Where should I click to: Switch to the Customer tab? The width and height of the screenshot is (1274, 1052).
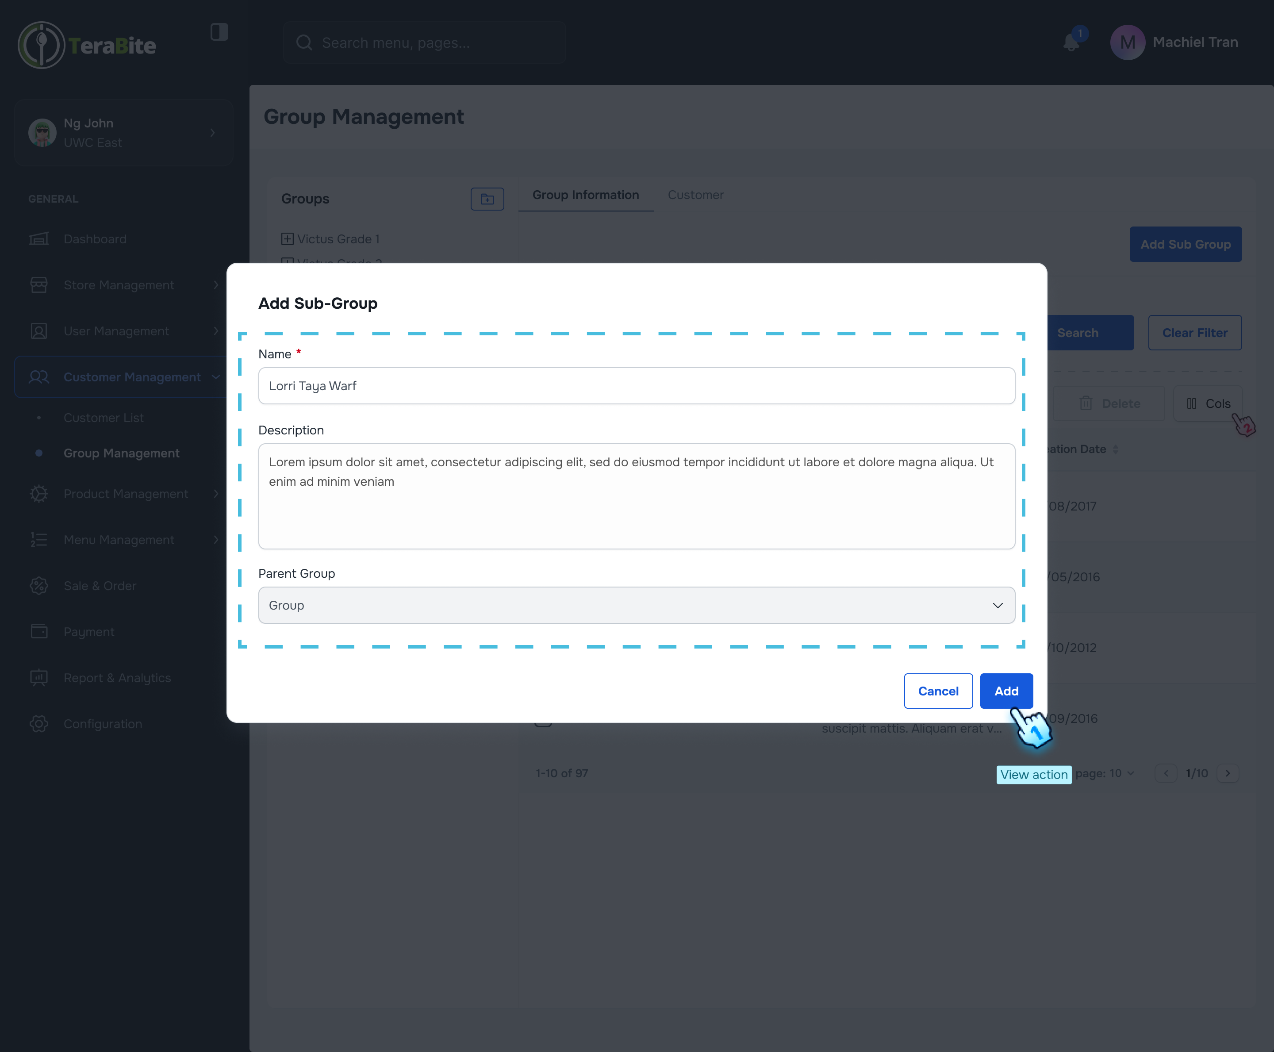695,195
